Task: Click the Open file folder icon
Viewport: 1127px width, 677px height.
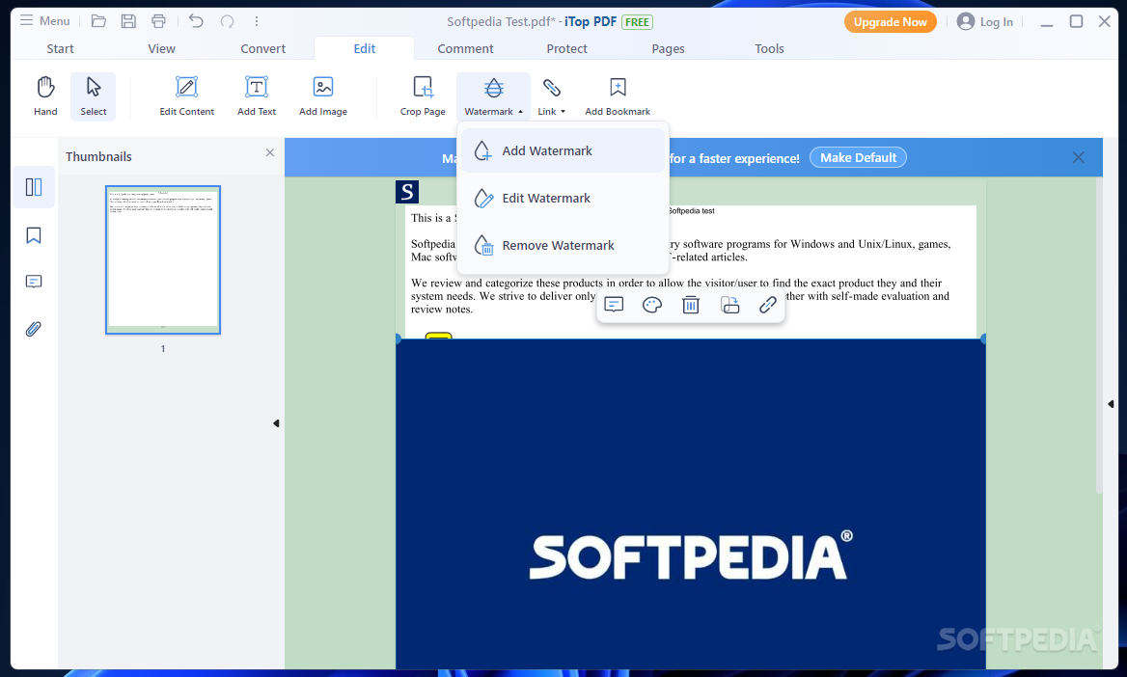Action: point(98,21)
